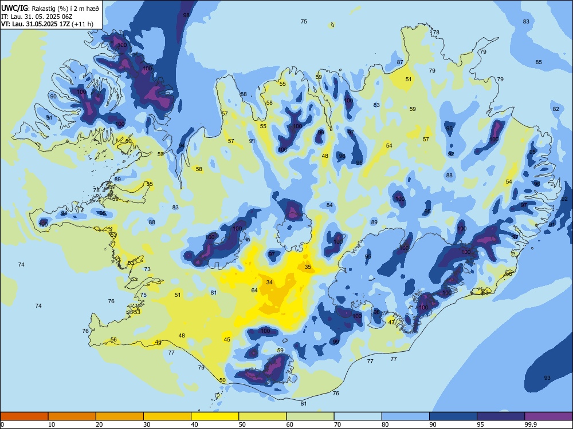The image size is (573, 429).
Task: Click the humidity value 34 on the map
Action: pyautogui.click(x=269, y=283)
